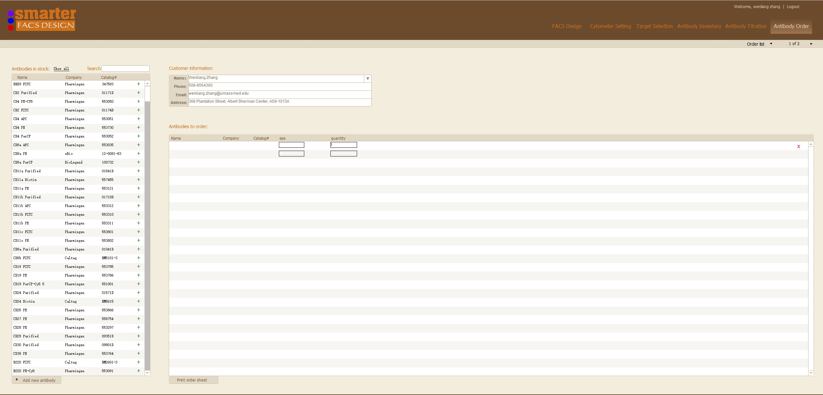
Task: Open FACS Design tab
Action: [566, 26]
